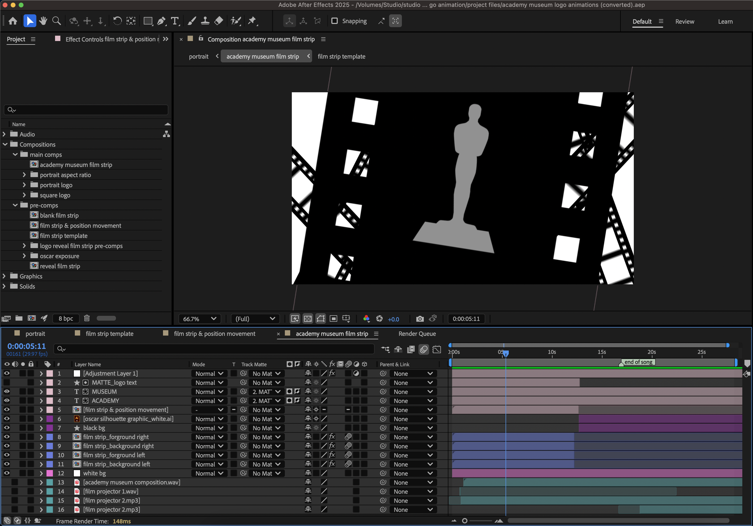Enable the Snapping checkbox
This screenshot has height=526, width=753.
pyautogui.click(x=335, y=21)
